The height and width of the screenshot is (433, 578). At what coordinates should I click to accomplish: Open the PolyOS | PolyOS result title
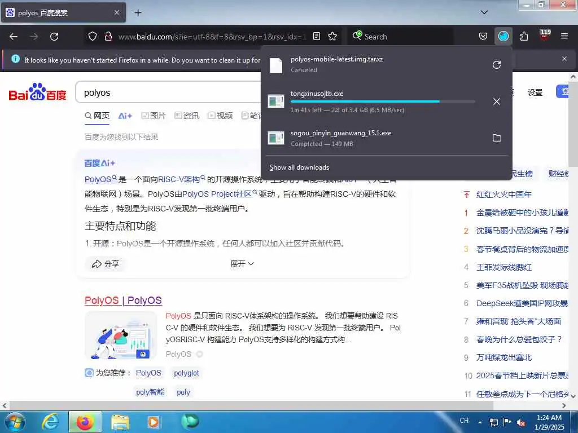pos(123,300)
